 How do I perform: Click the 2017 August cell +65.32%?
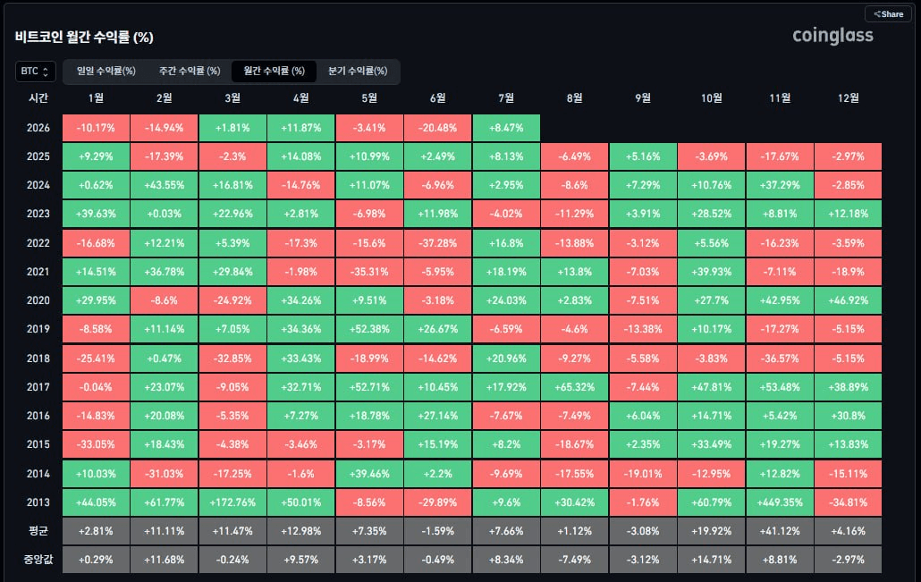[574, 387]
